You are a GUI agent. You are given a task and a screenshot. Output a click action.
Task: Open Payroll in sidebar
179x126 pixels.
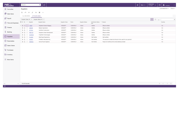coord(8,18)
